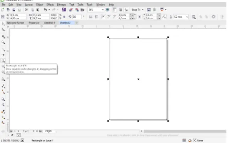Image resolution: width=228 pixels, height=143 pixels.
Task: Click the rotation angle input field
Action: (77, 17)
